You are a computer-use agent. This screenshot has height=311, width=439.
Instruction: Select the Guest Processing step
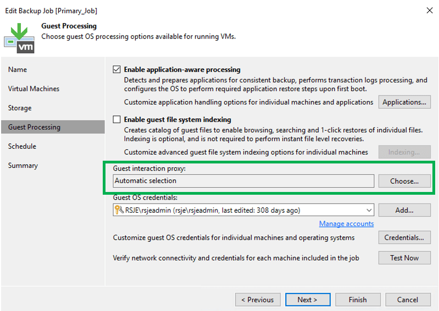click(34, 127)
